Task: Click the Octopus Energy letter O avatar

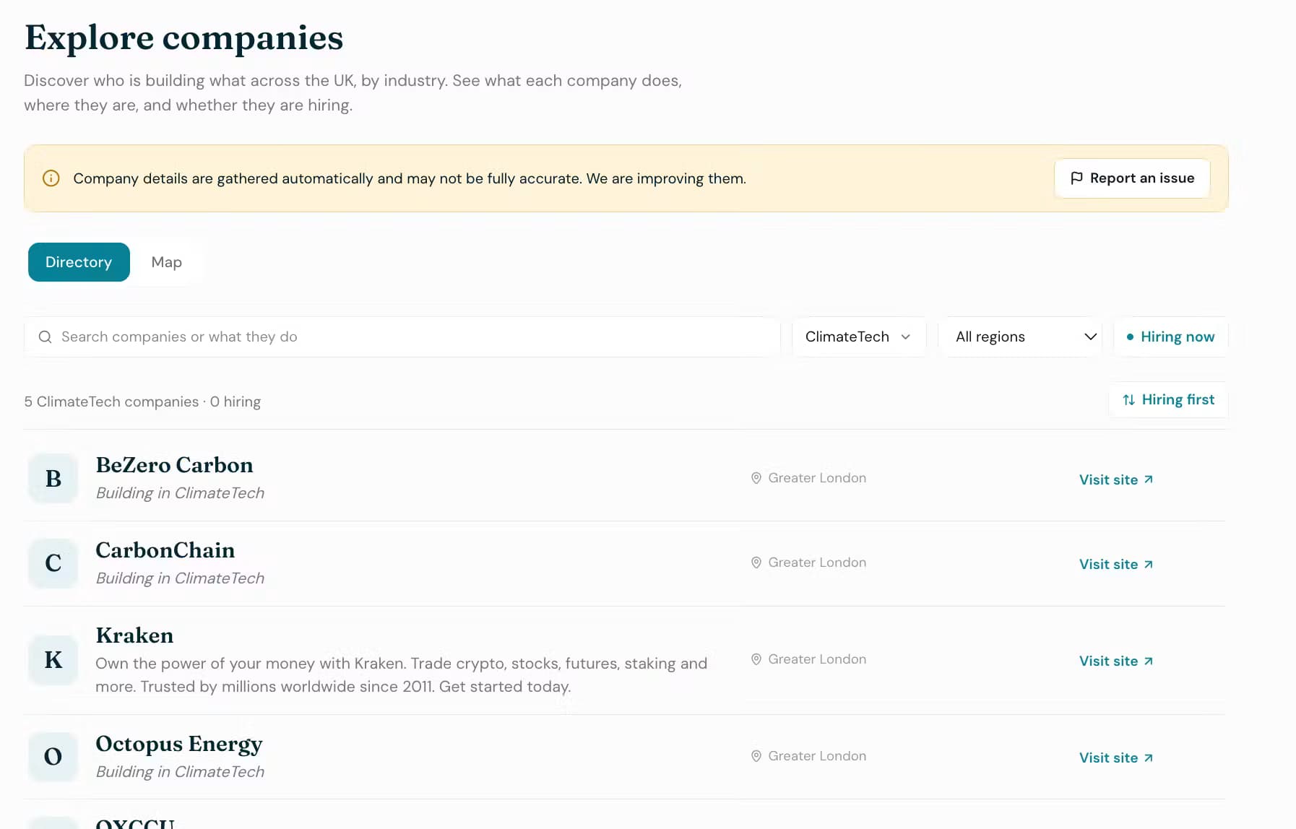Action: click(x=53, y=757)
